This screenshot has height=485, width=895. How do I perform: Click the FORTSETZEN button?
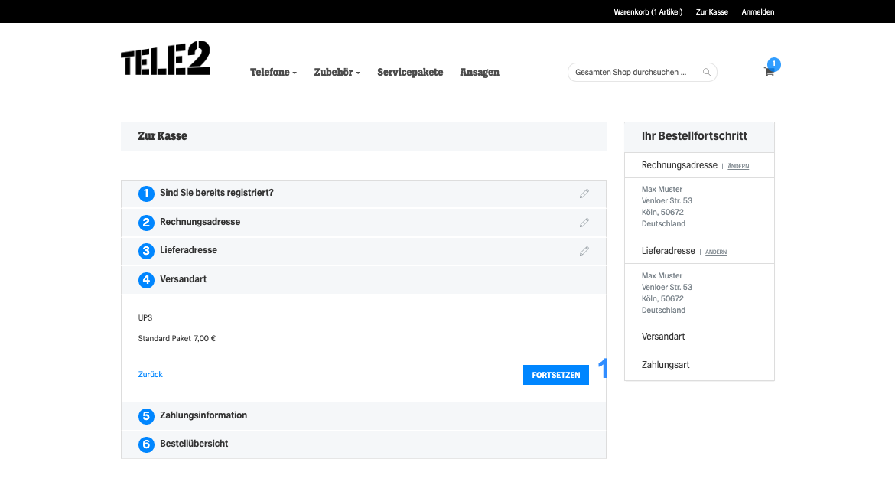coord(556,375)
